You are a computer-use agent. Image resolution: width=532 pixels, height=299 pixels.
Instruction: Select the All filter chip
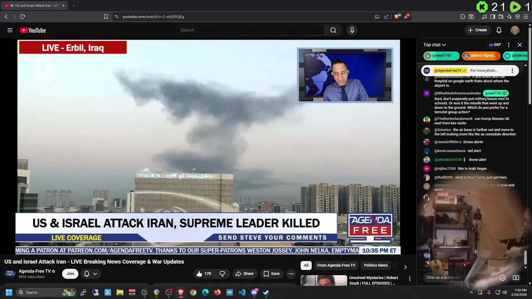306,265
